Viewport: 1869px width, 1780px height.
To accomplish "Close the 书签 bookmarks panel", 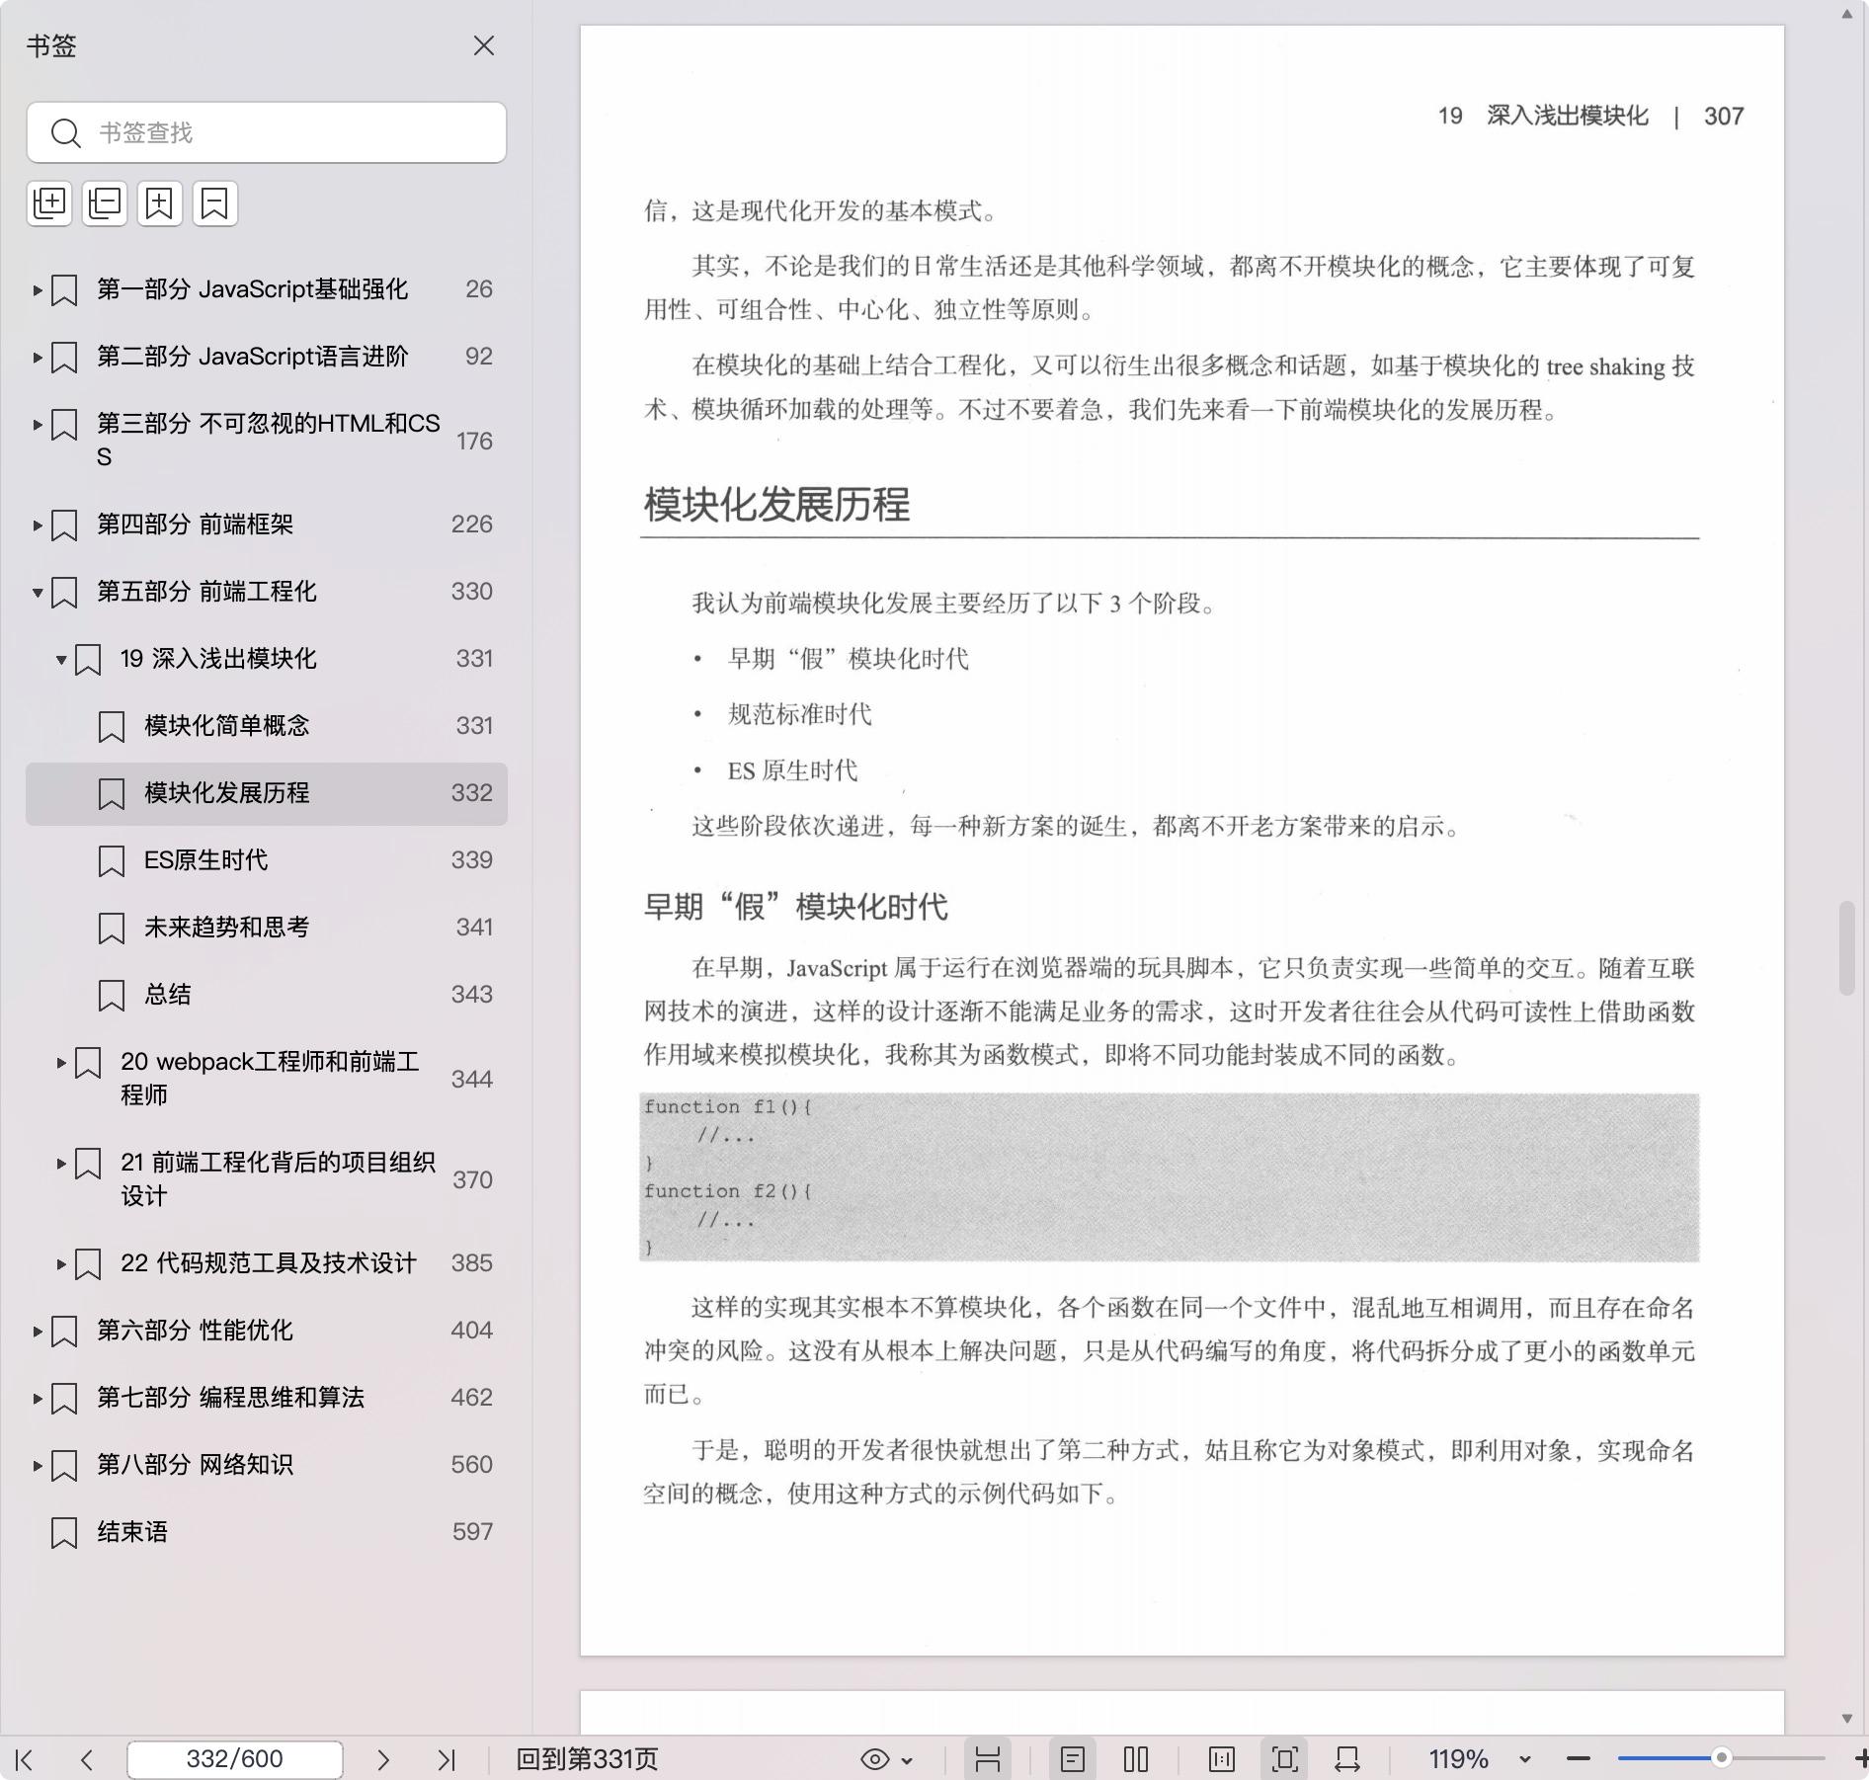I will pyautogui.click(x=484, y=46).
